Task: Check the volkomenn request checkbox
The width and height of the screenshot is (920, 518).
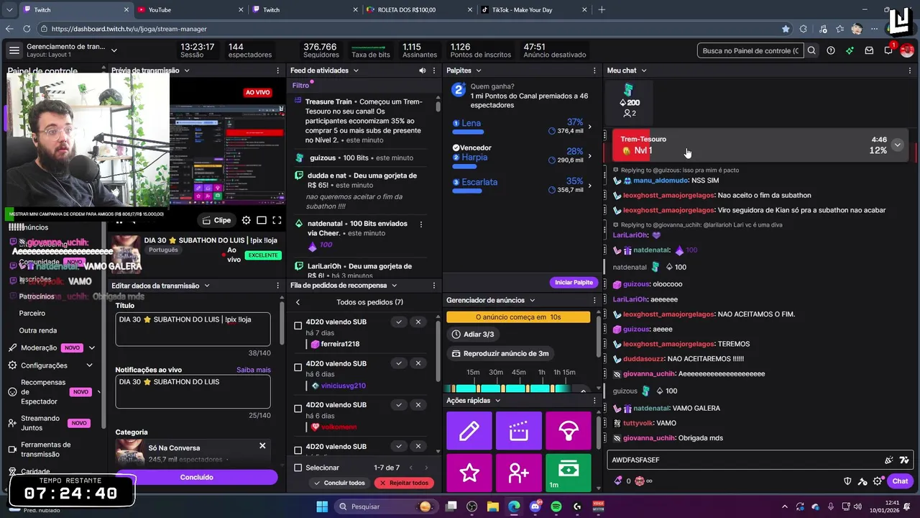Action: click(298, 409)
